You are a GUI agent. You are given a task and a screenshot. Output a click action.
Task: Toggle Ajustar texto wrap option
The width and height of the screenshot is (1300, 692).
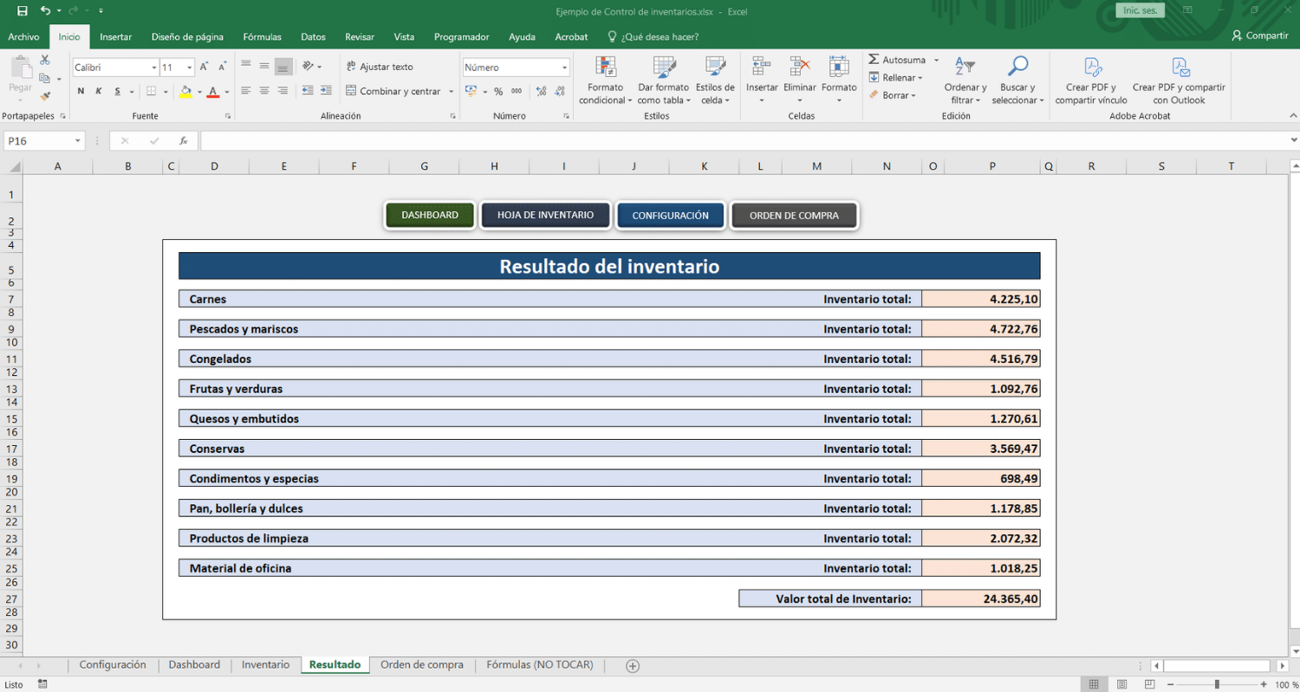coord(380,67)
